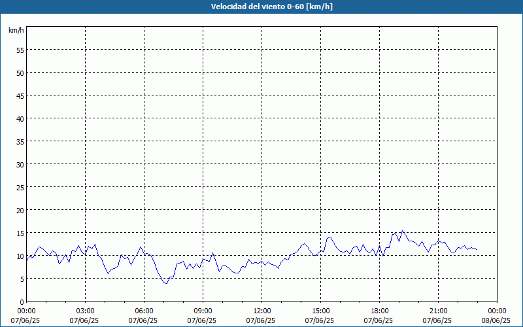Select the y-axis value 10
The width and height of the screenshot is (523, 327).
coord(20,256)
